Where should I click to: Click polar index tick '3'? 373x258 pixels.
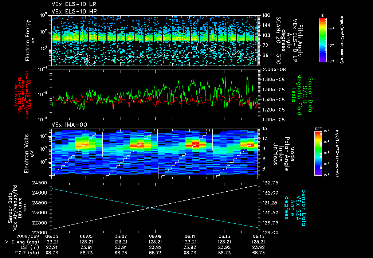[x=264, y=169]
